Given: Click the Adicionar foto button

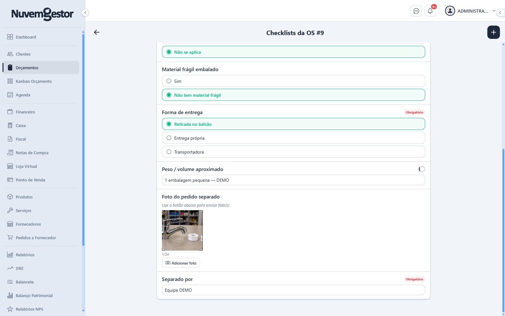Looking at the screenshot, I should pos(181,263).
